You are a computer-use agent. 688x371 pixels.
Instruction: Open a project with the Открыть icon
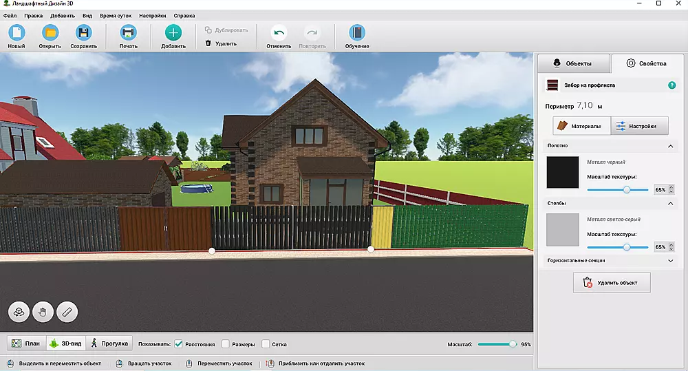[x=50, y=33]
